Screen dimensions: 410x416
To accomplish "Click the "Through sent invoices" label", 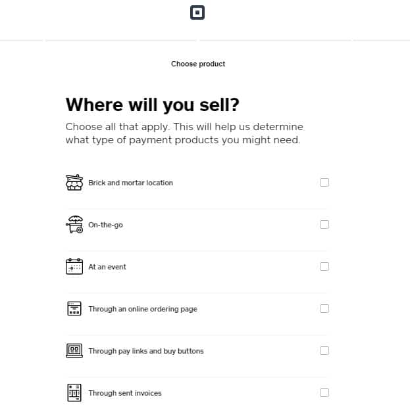I will coord(125,393).
